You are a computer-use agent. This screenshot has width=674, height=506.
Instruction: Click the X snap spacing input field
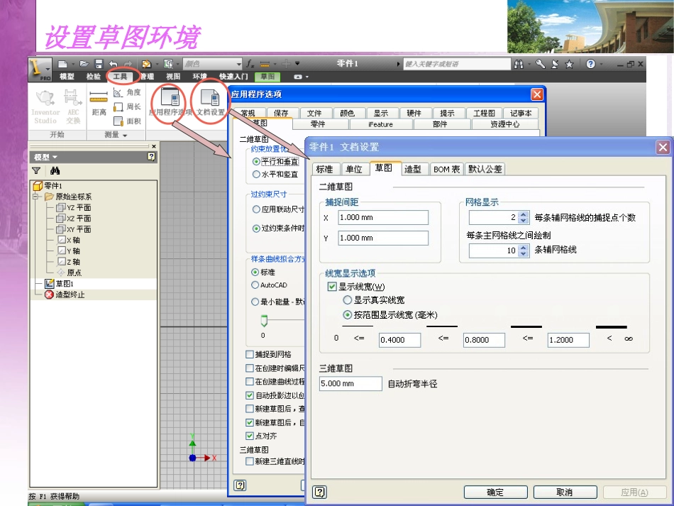pos(382,217)
